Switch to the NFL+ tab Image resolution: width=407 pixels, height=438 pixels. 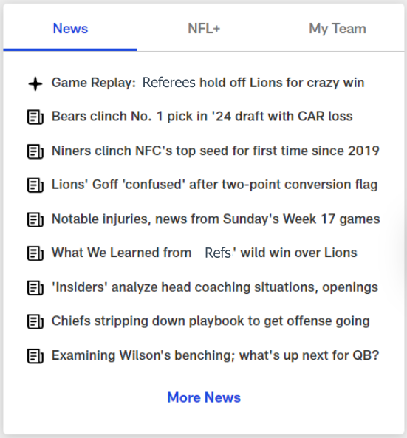pos(204,29)
